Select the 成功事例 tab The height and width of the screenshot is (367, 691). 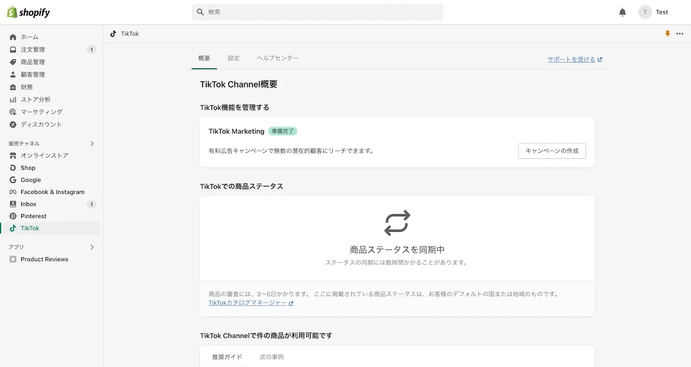click(271, 357)
